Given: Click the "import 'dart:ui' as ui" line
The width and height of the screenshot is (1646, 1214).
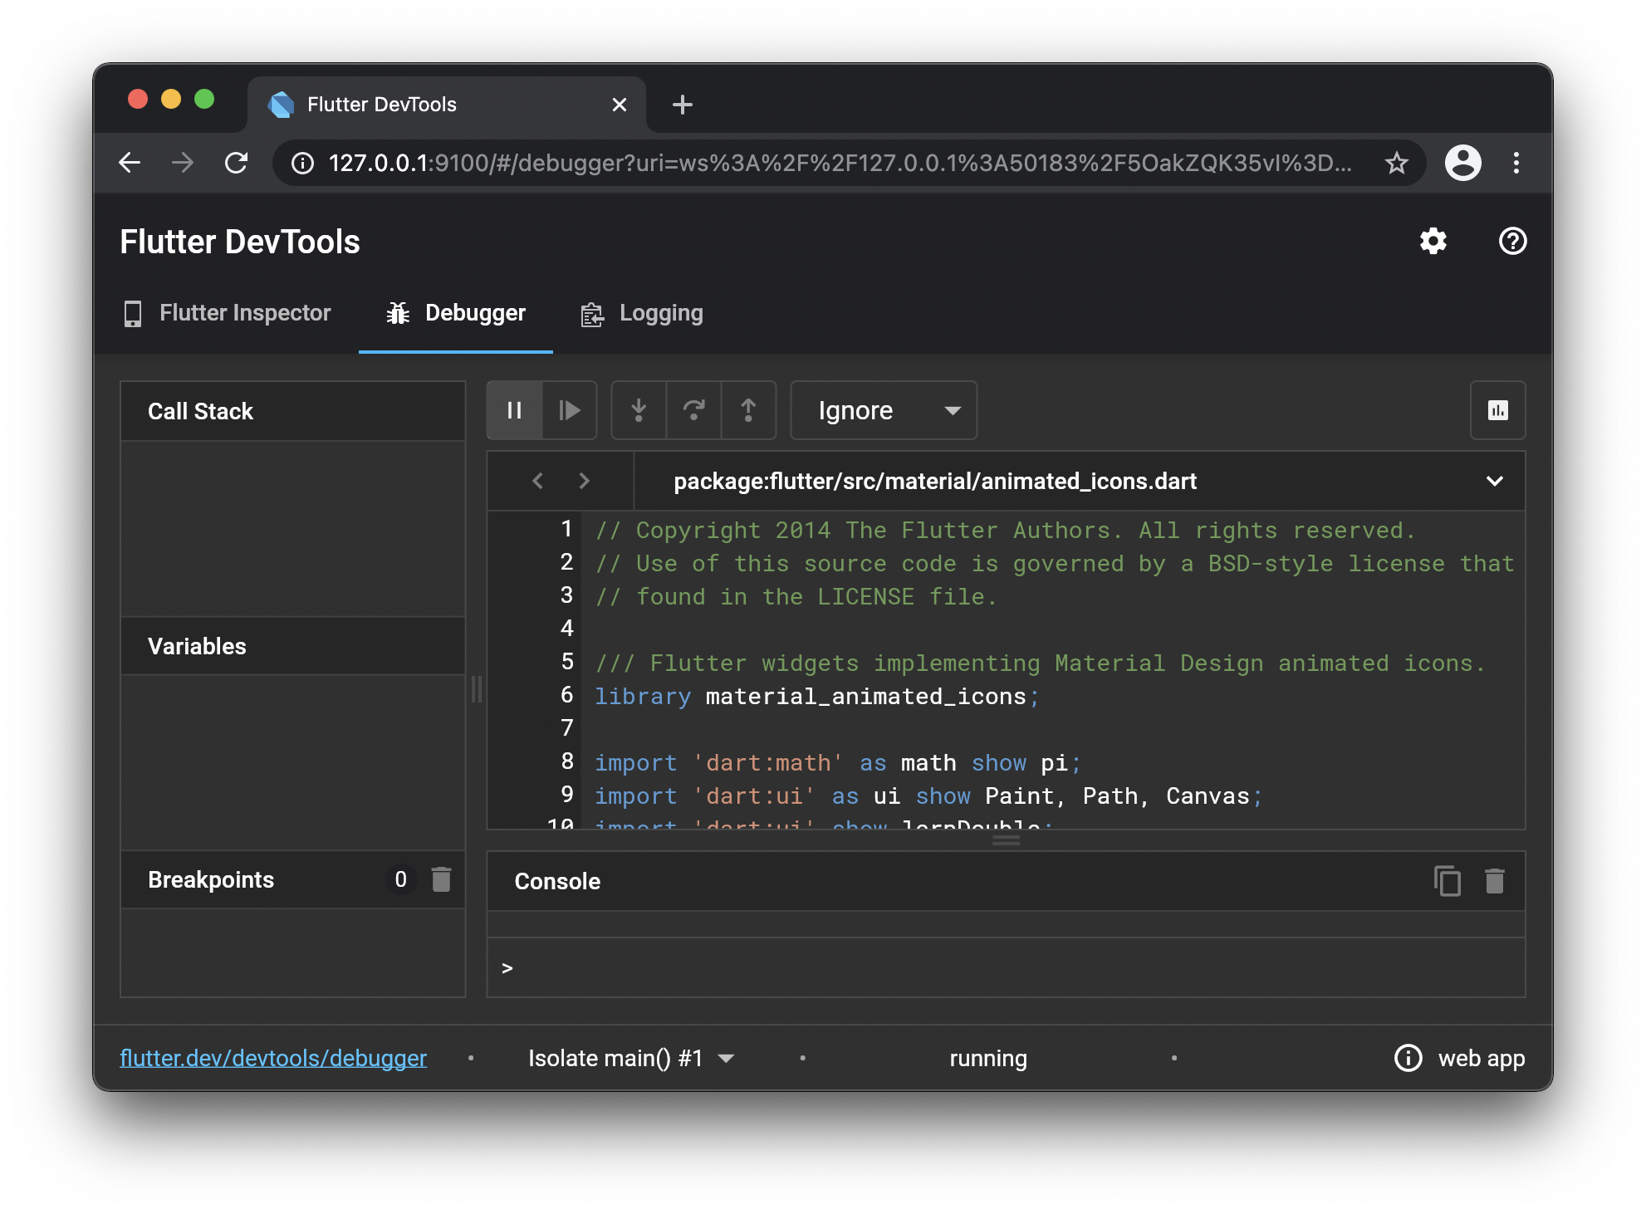Looking at the screenshot, I should tap(928, 795).
